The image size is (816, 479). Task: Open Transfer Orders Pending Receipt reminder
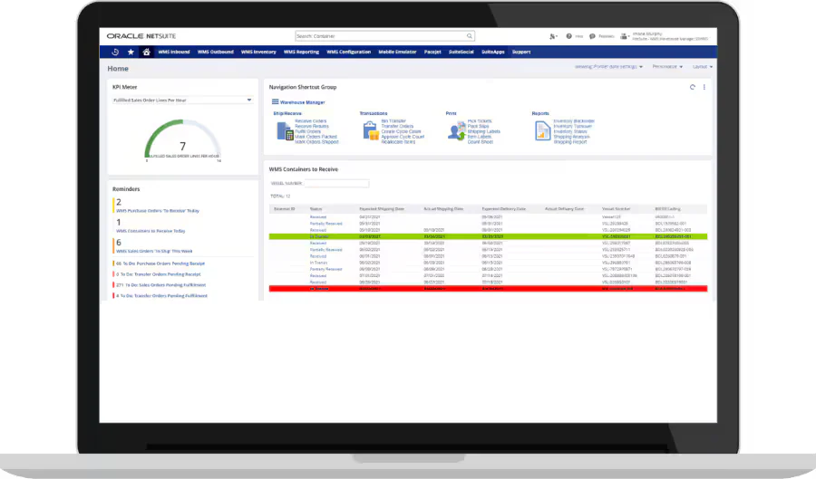pyautogui.click(x=158, y=274)
